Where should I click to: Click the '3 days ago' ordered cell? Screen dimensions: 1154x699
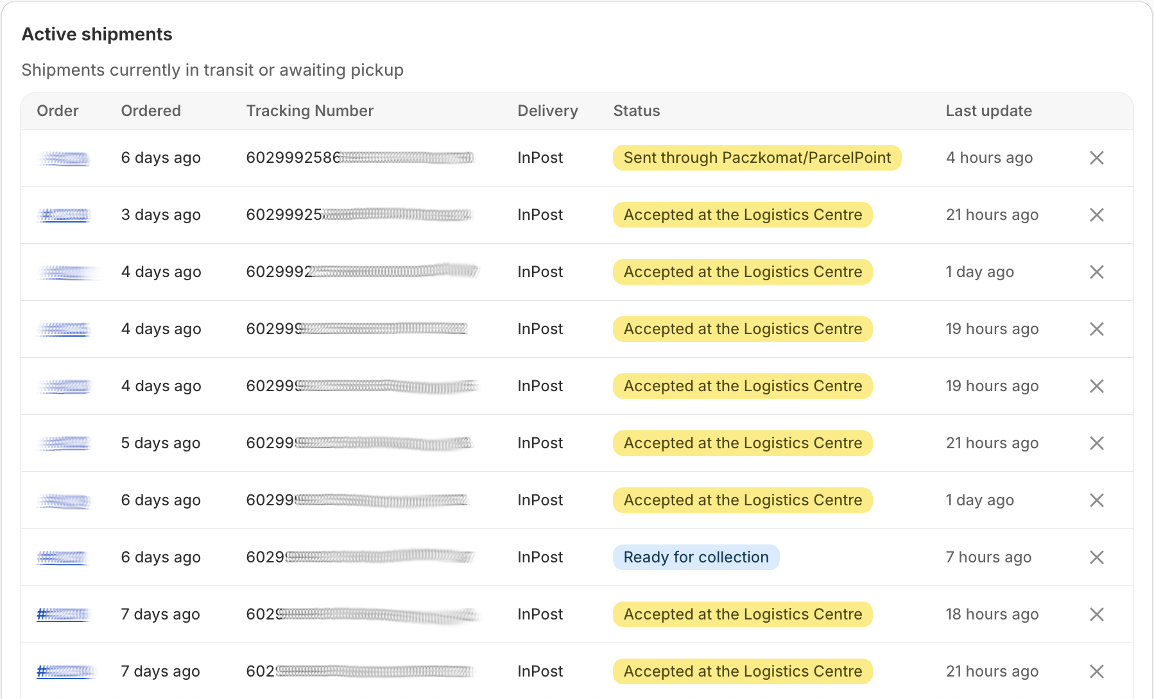[161, 215]
